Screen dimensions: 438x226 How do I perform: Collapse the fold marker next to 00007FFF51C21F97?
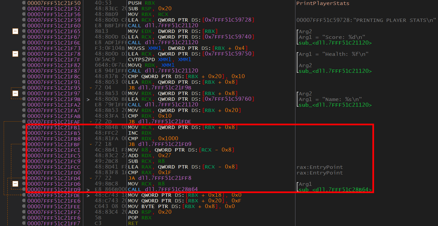pos(15,93)
